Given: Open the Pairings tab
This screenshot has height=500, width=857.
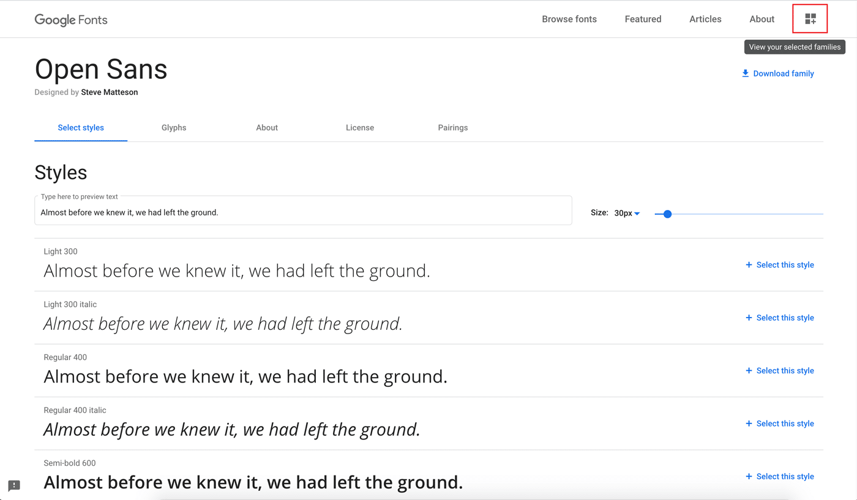Looking at the screenshot, I should pos(453,127).
